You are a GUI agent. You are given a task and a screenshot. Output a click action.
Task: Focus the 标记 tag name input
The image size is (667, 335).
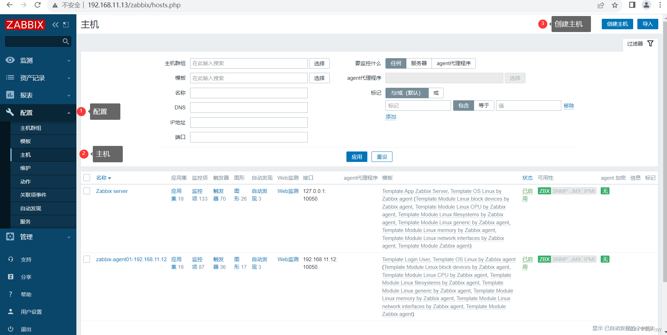point(418,106)
